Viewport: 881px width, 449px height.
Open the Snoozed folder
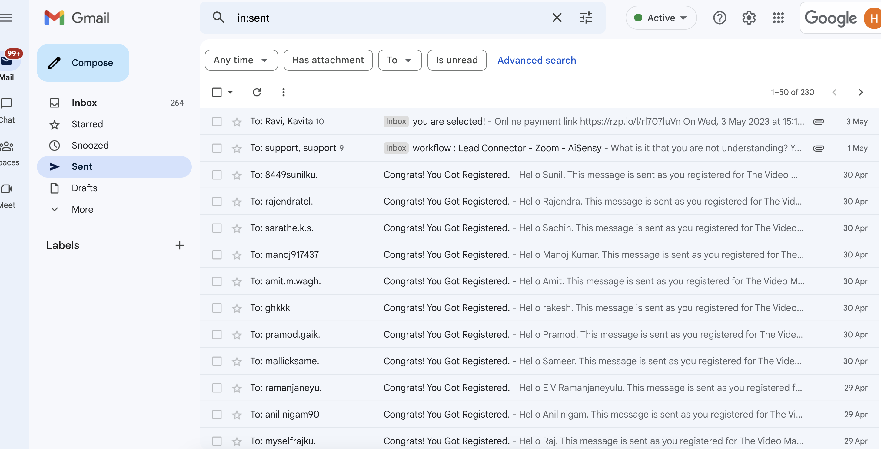114,146
